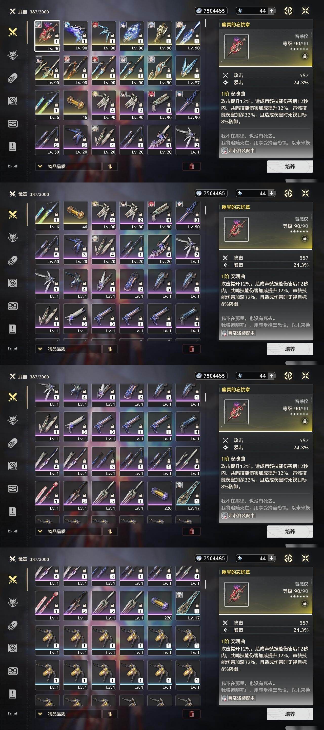Select the weapons tab icon in the topmost sidebar

pyautogui.click(x=13, y=32)
